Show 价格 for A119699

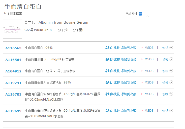pyautogui.click(x=165, y=111)
